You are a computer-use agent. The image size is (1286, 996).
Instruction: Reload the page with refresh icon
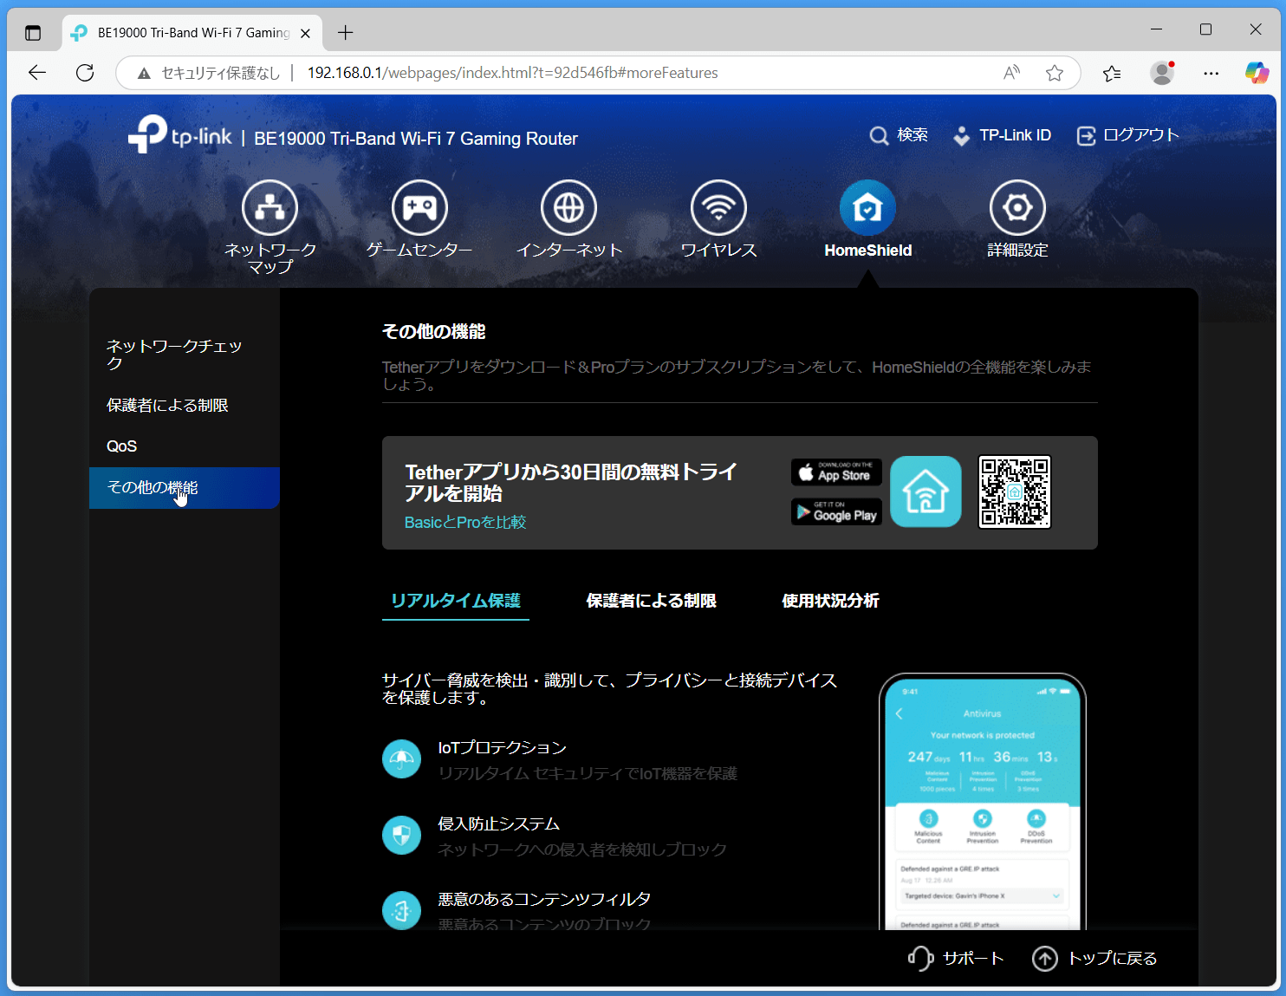(85, 73)
